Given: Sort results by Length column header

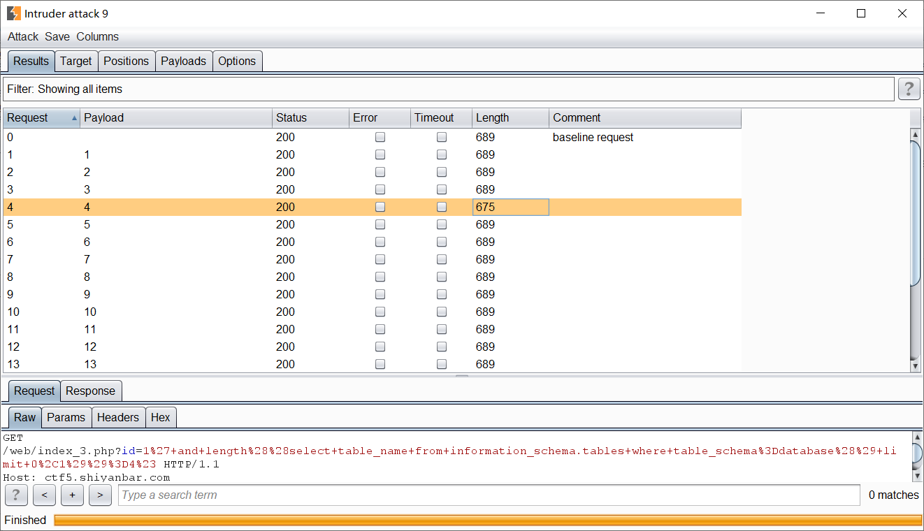Looking at the screenshot, I should [511, 118].
